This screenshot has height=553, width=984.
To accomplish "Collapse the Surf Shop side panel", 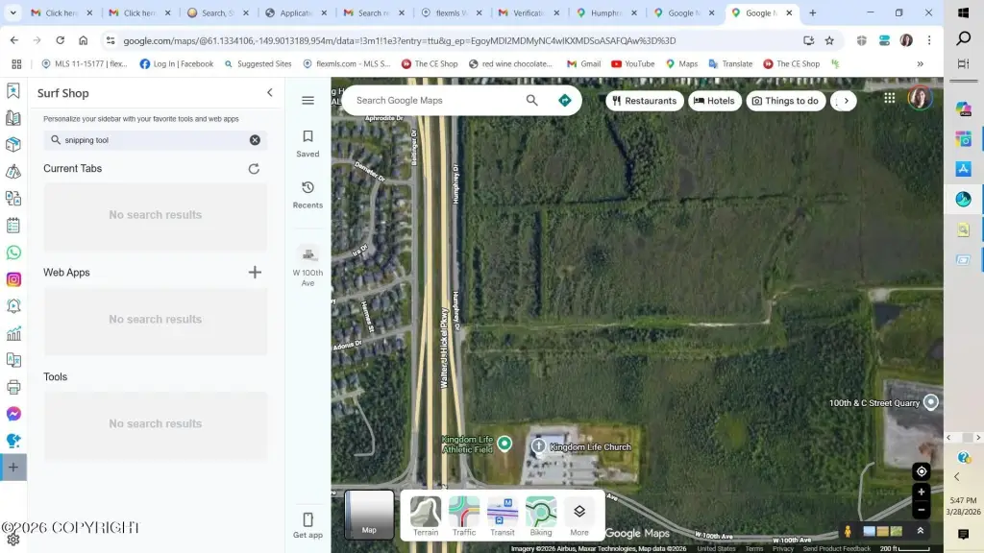I will pyautogui.click(x=270, y=93).
